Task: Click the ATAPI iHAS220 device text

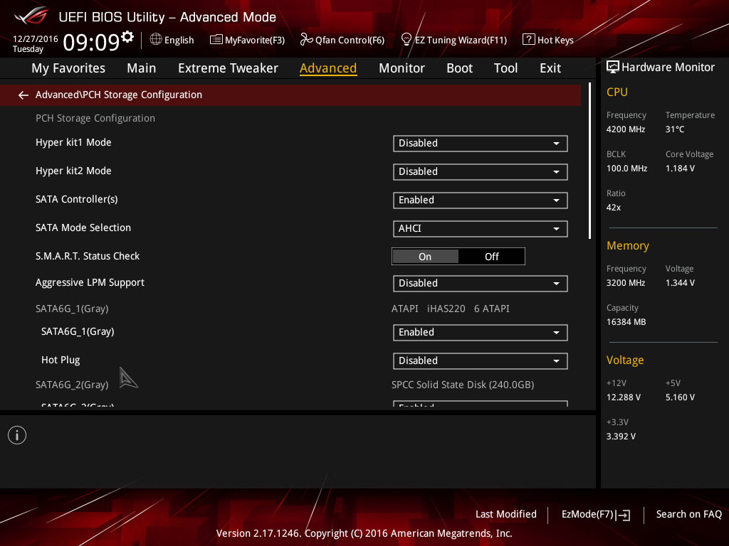Action: 450,309
